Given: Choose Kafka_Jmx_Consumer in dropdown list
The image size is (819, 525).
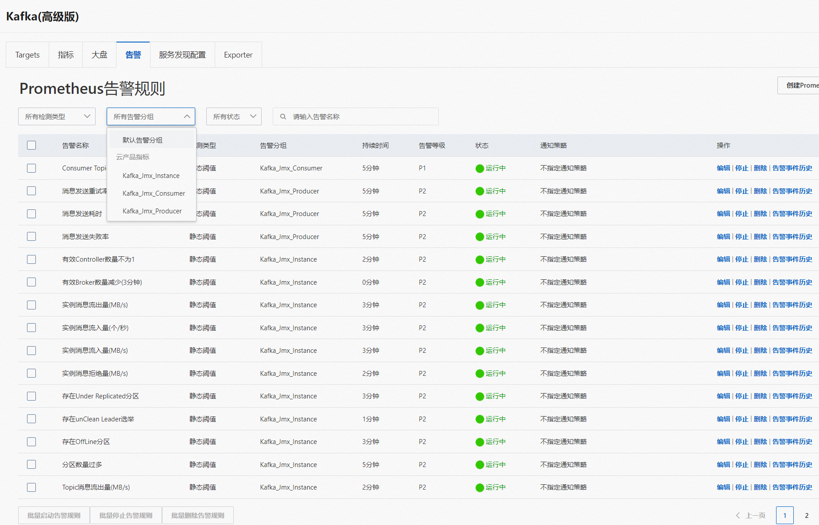Looking at the screenshot, I should (x=152, y=193).
